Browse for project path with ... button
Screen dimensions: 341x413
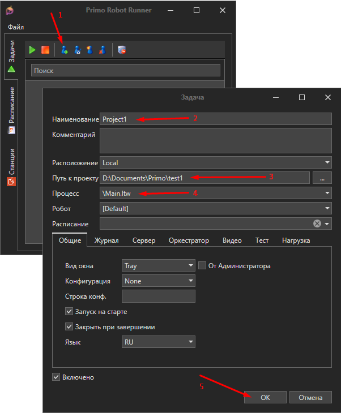(322, 178)
